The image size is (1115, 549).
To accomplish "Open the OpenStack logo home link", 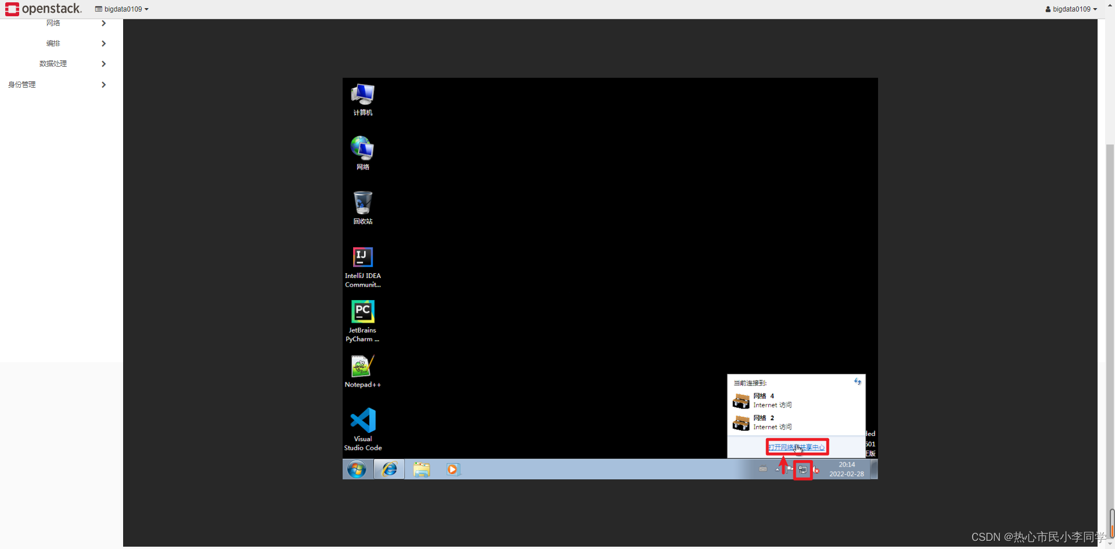I will (x=44, y=9).
